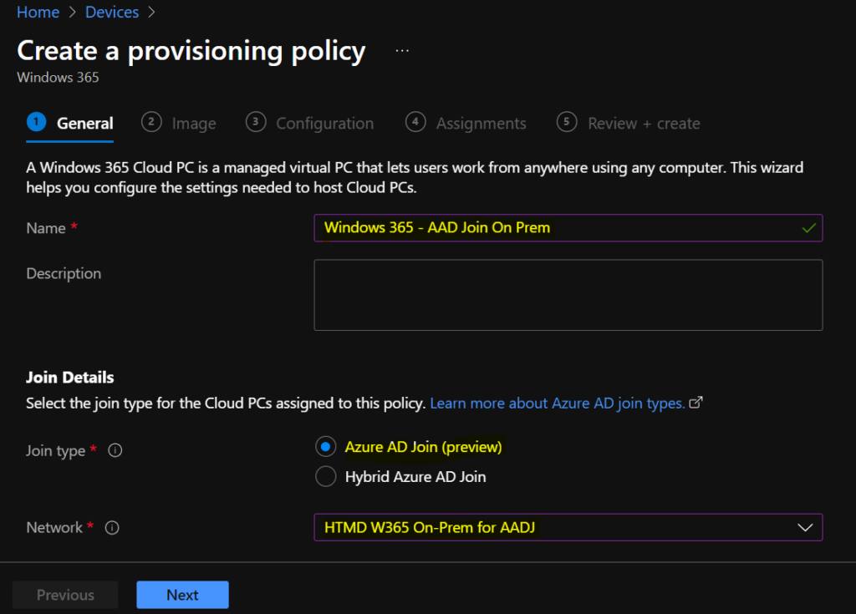
Task: Click the step 5 circle for Review + create
Action: (567, 122)
